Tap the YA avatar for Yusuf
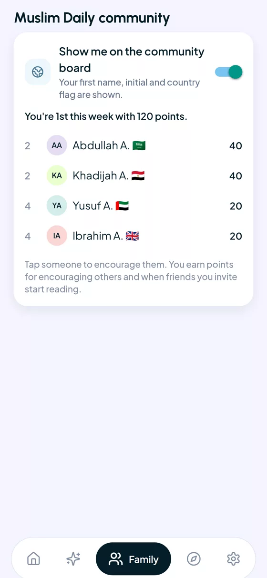This screenshot has height=578, width=267. [x=57, y=206]
